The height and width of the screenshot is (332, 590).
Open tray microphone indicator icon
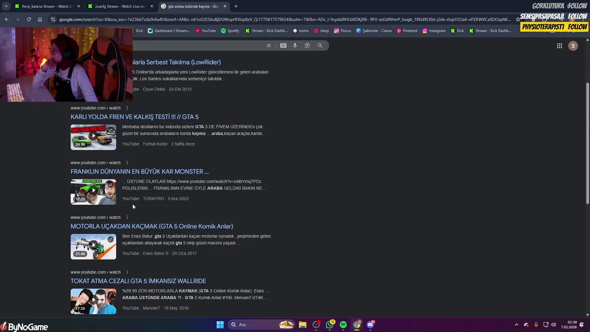(x=536, y=325)
